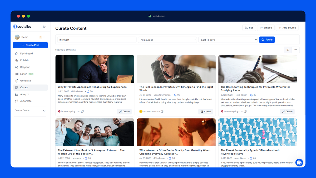Click the Create Post button
This screenshot has height=178, width=316.
pos(30,45)
